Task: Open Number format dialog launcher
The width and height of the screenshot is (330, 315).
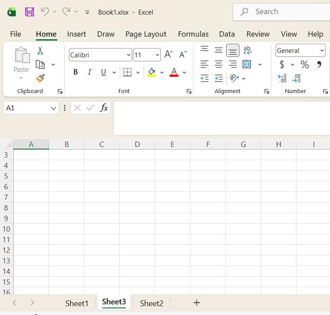Action: [326, 91]
